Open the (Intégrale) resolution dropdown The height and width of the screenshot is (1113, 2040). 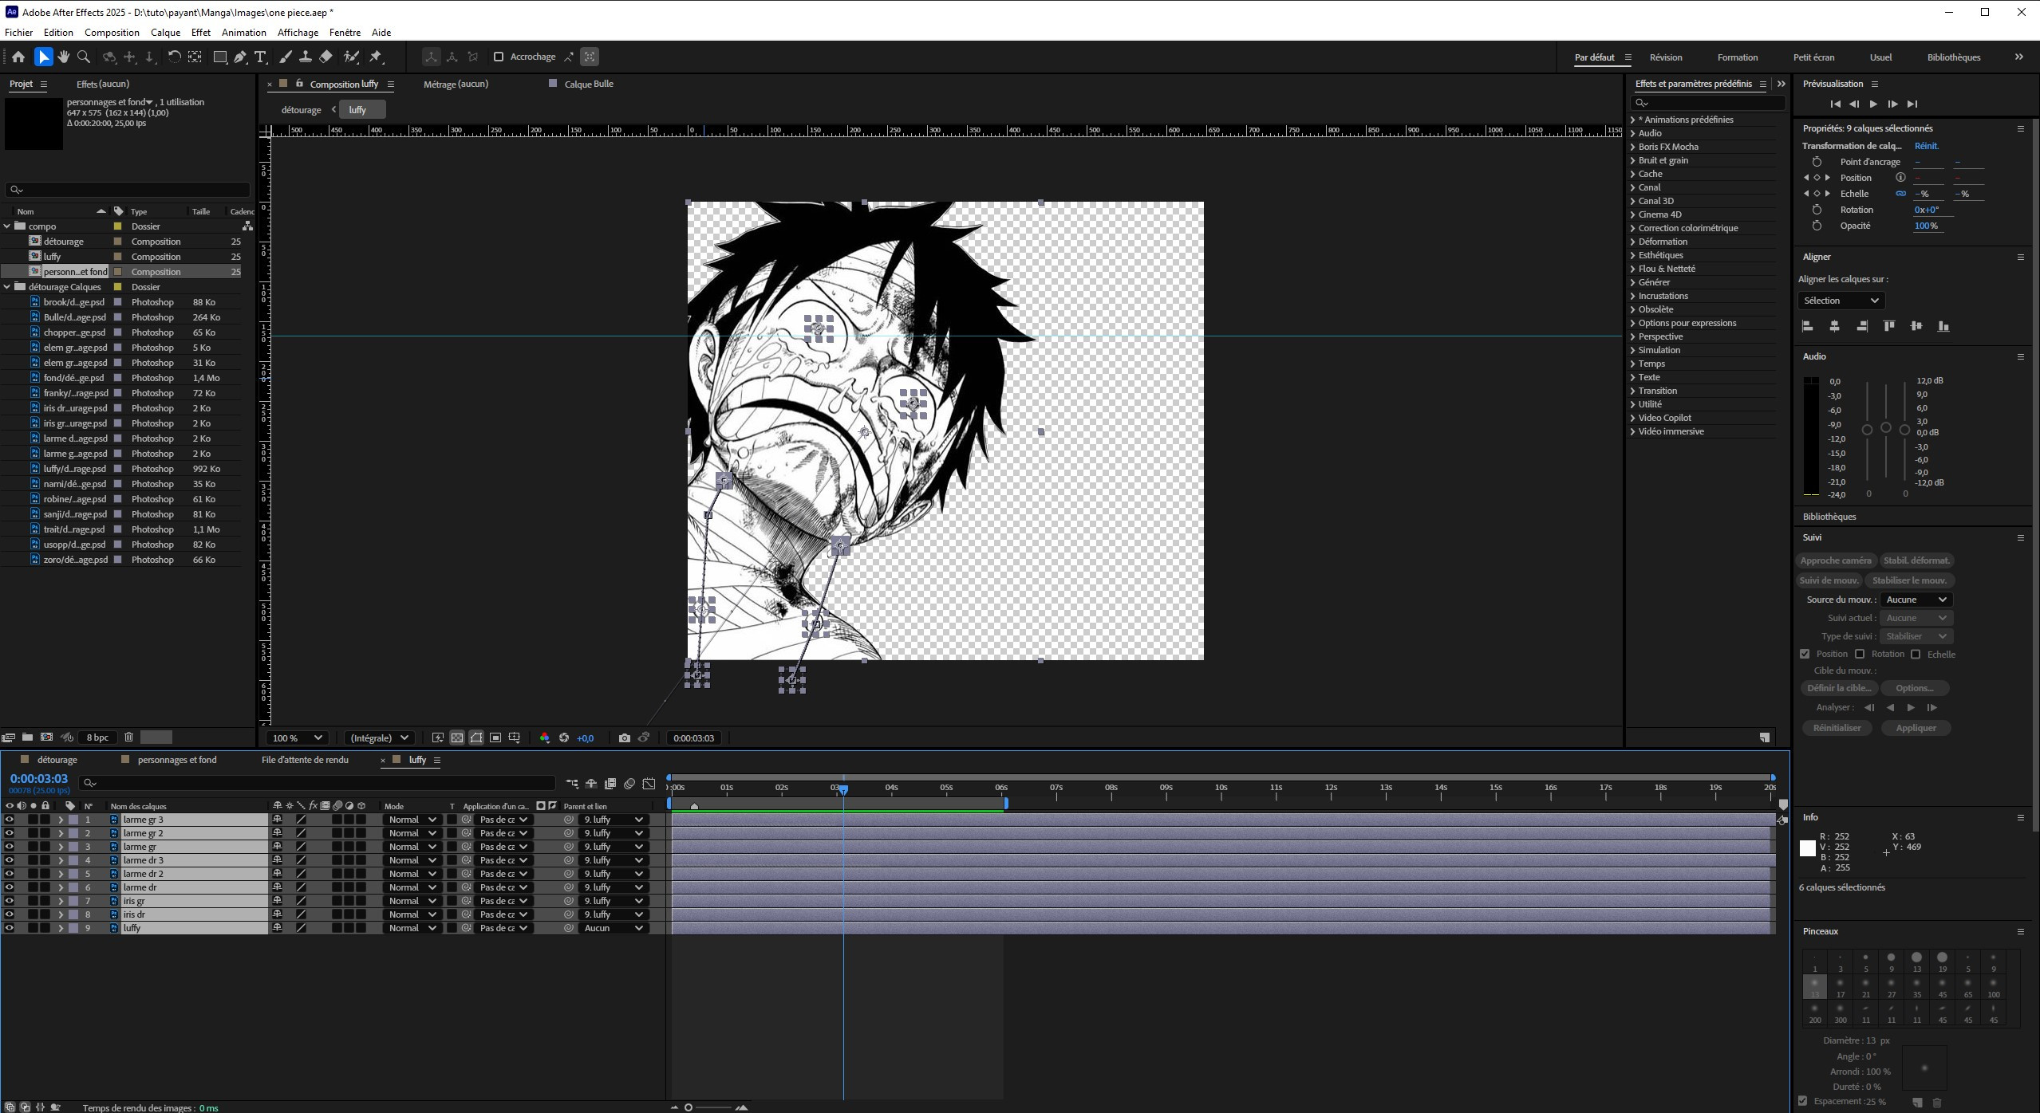tap(379, 738)
